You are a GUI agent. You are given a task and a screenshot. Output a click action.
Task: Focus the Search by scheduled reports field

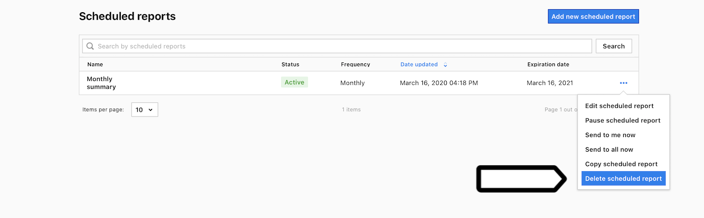(x=337, y=46)
